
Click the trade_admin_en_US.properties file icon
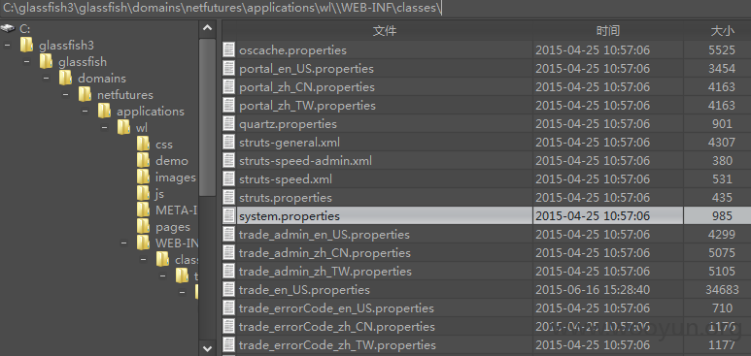[229, 235]
